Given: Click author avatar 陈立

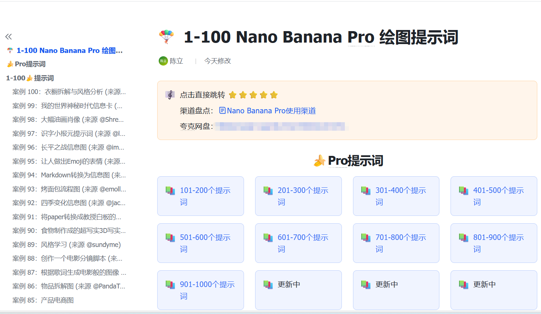Looking at the screenshot, I should point(163,61).
